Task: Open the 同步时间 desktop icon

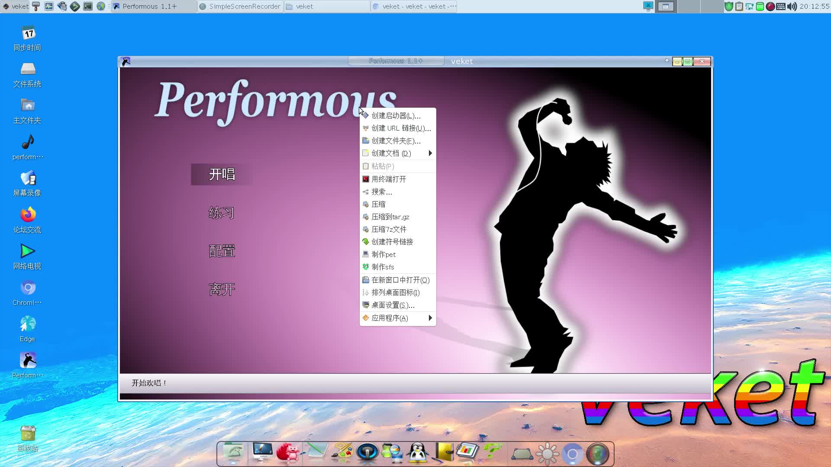Action: [x=27, y=38]
